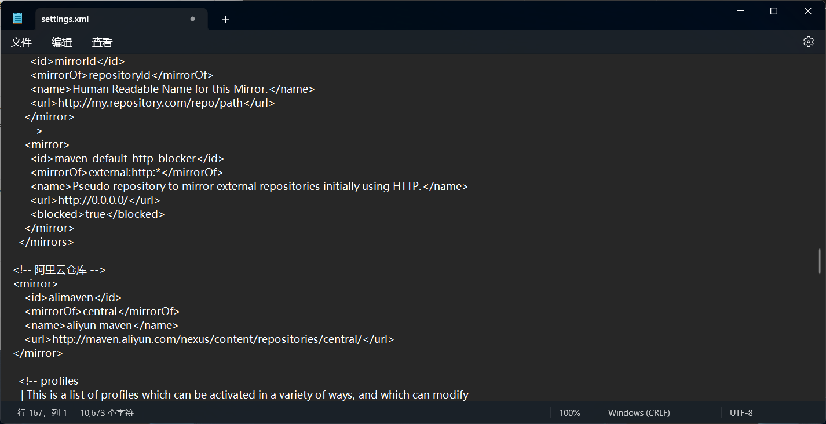The image size is (826, 424).
Task: Open the 查看 menu
Action: pyautogui.click(x=103, y=42)
